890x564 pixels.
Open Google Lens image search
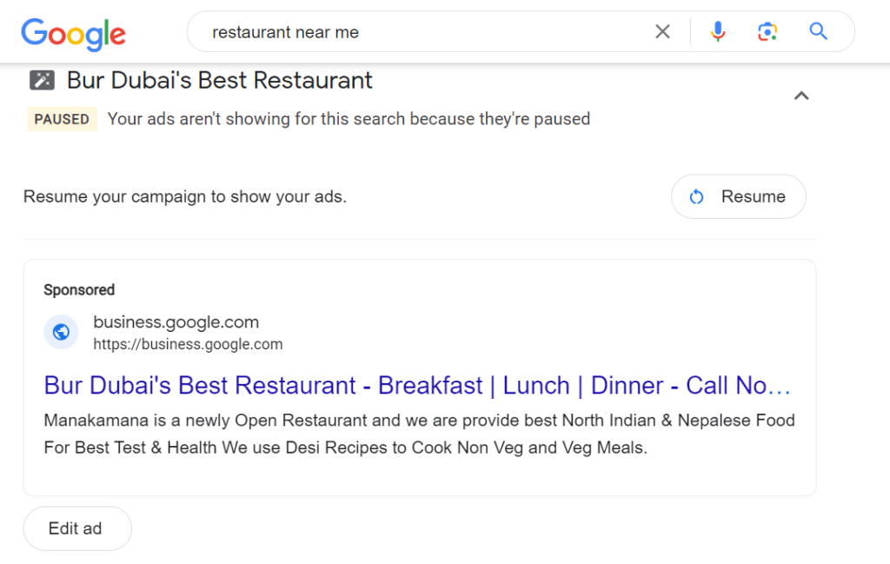point(767,32)
